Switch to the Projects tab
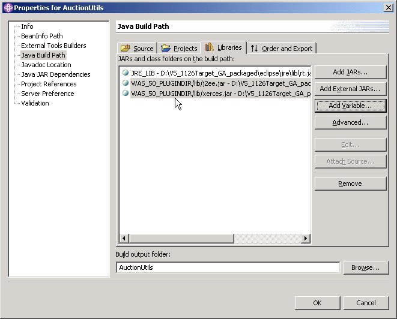This screenshot has width=397, height=319. click(179, 48)
